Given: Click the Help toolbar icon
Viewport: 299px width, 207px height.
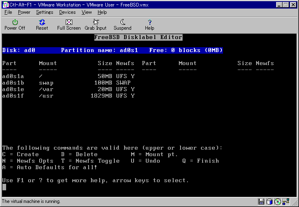Looking at the screenshot, I should pyautogui.click(x=149, y=25).
